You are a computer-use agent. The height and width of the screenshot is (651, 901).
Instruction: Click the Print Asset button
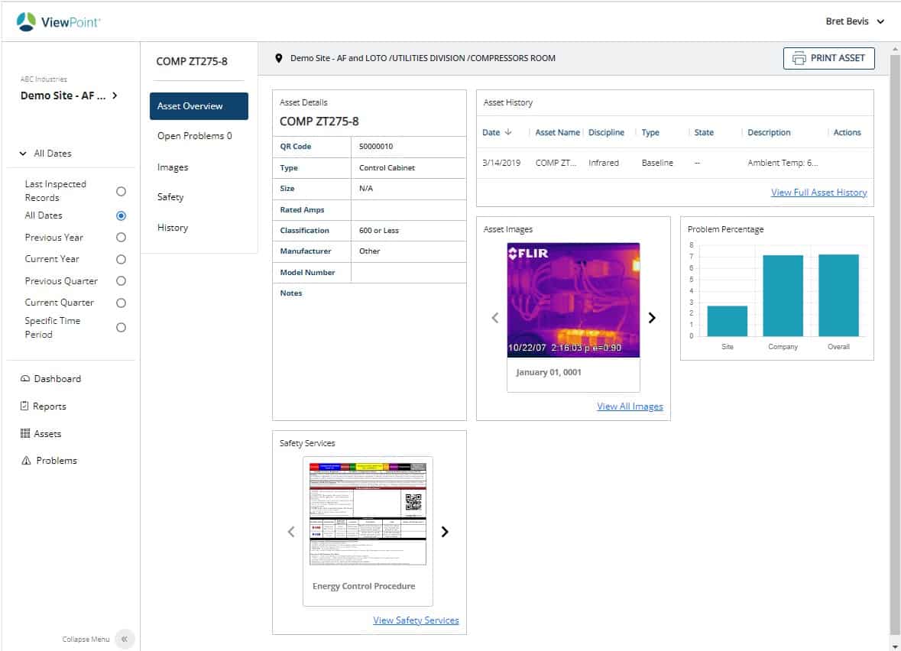click(x=828, y=58)
